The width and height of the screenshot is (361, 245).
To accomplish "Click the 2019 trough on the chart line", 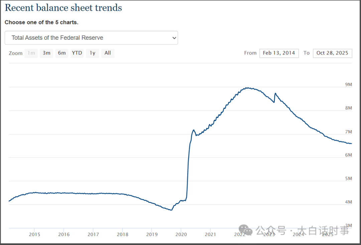I will (171, 210).
